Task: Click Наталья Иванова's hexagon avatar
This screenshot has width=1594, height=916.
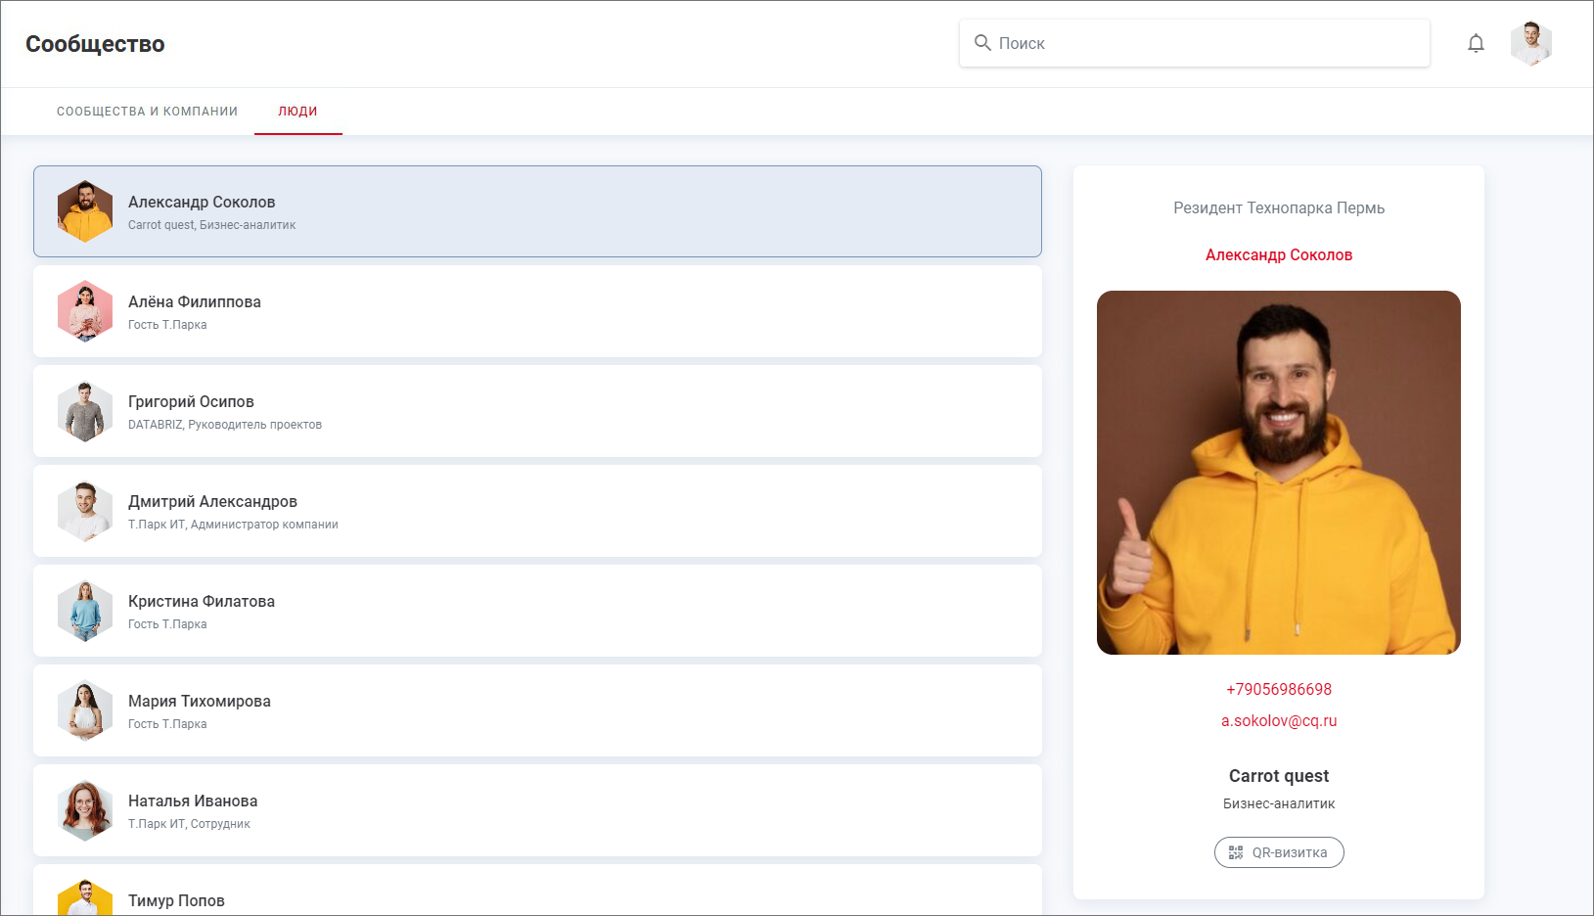Action: click(x=85, y=810)
